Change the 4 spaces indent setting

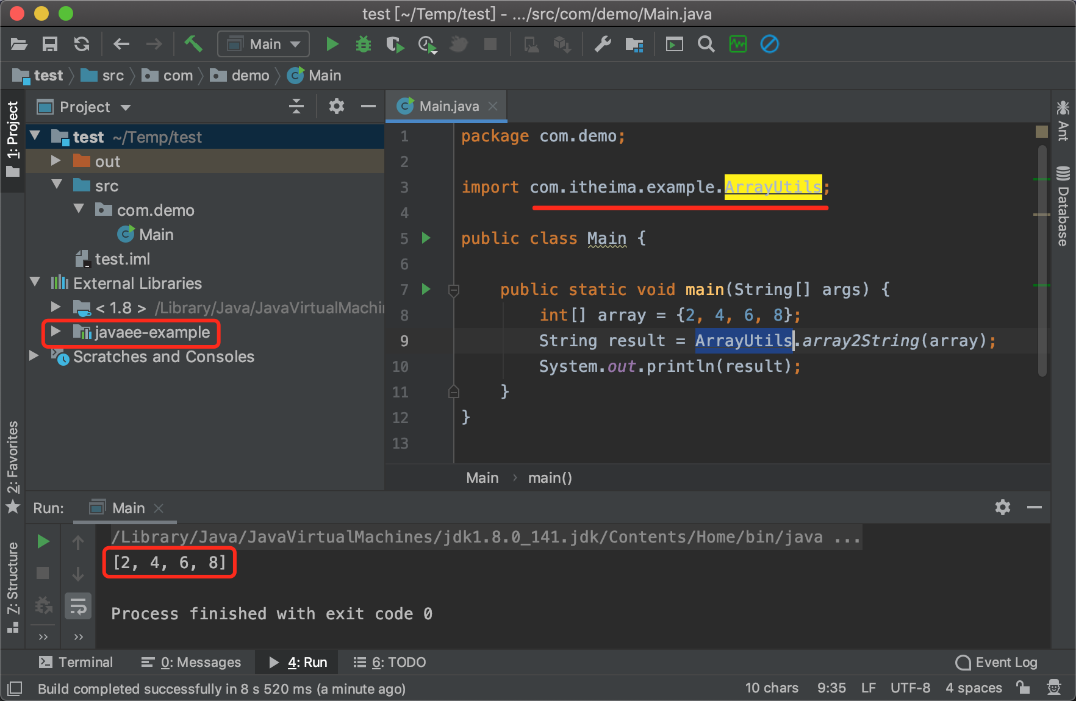click(974, 688)
